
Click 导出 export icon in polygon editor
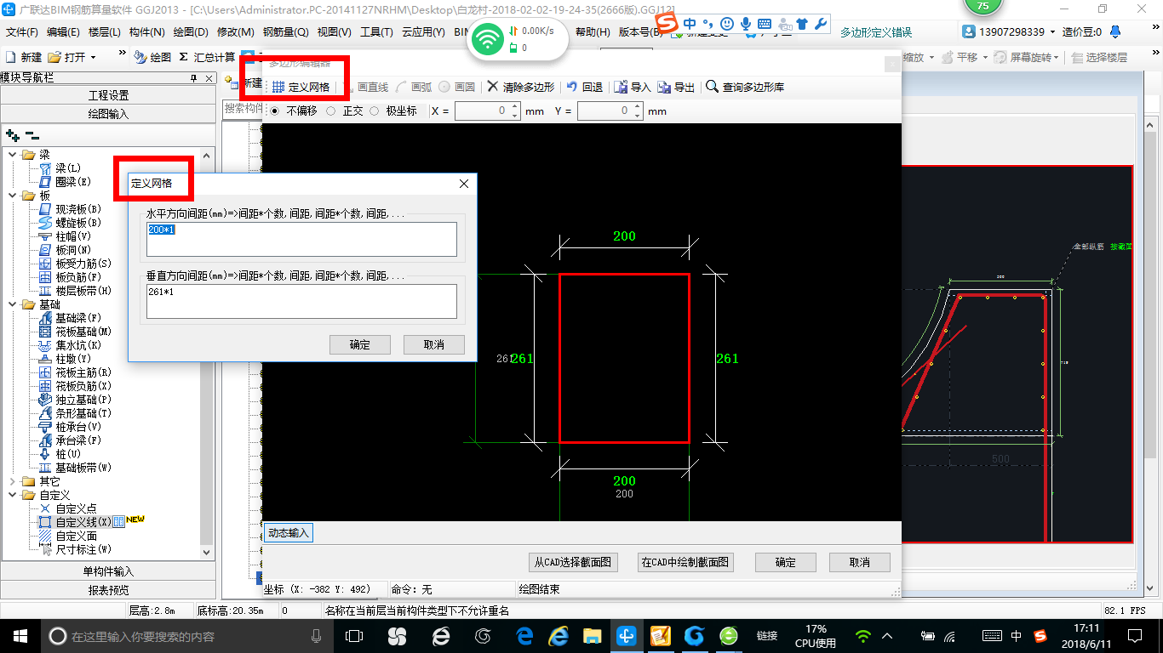pos(664,87)
